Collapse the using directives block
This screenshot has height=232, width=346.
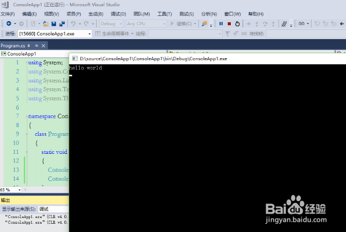tap(27, 63)
